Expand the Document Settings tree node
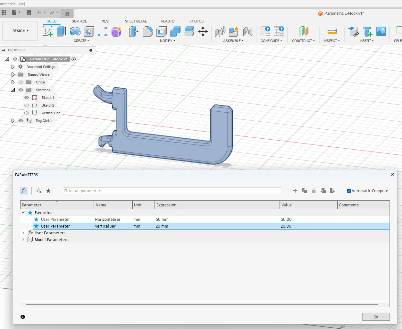Viewport: 402px width, 329px height. pos(13,67)
